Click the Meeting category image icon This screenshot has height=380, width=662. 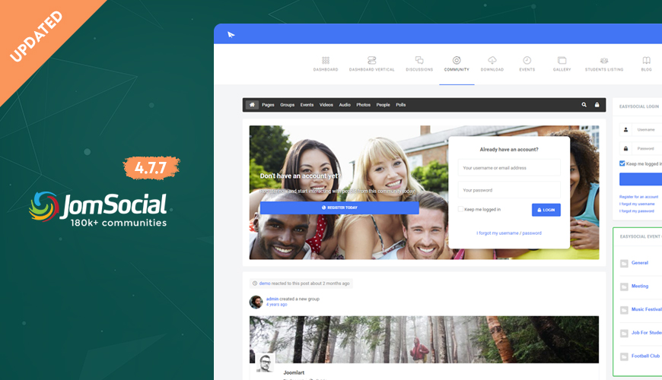[624, 287]
